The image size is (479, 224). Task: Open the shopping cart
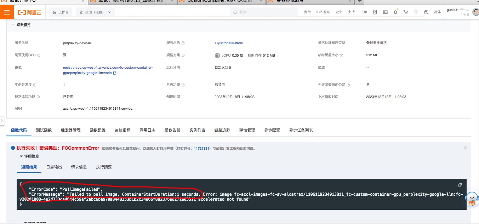click(406, 12)
